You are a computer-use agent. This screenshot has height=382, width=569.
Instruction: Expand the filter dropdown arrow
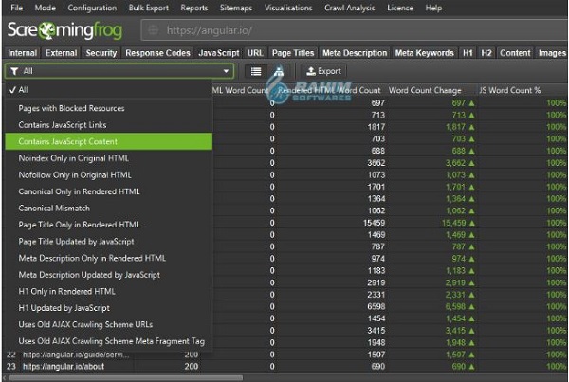click(x=226, y=71)
